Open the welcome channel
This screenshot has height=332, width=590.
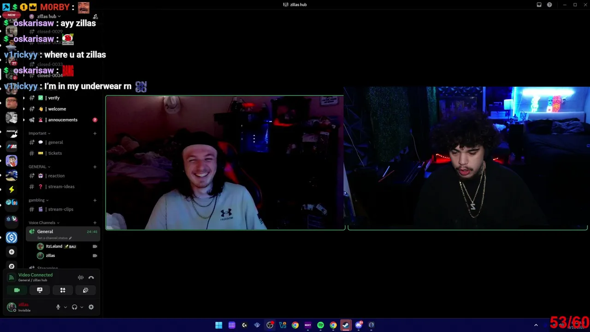63,109
